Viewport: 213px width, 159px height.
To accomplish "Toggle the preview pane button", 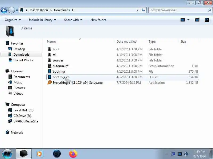I will tap(197, 20).
